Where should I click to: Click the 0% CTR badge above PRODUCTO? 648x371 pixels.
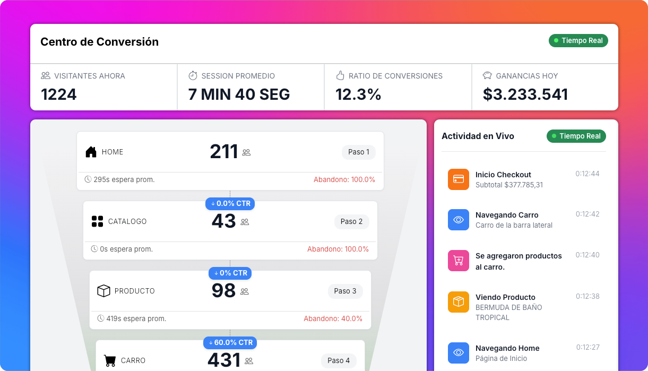[x=230, y=273]
